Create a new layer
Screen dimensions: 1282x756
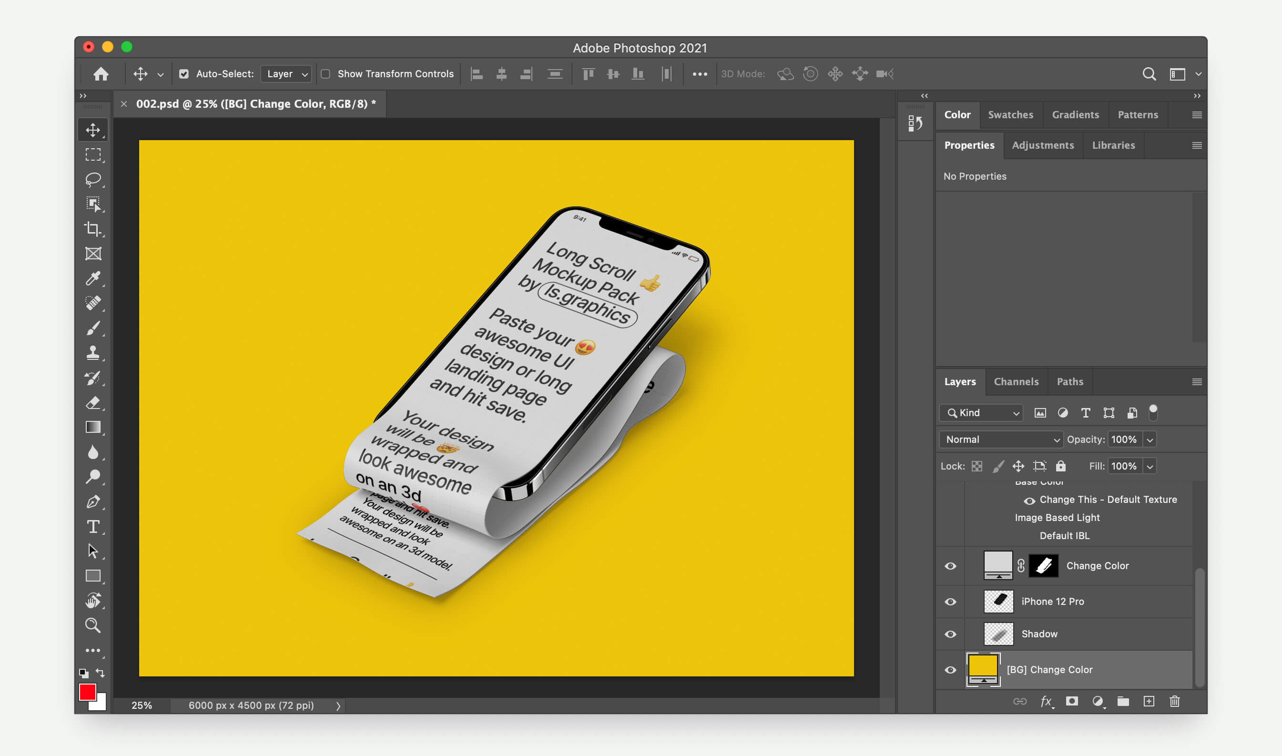(x=1149, y=702)
